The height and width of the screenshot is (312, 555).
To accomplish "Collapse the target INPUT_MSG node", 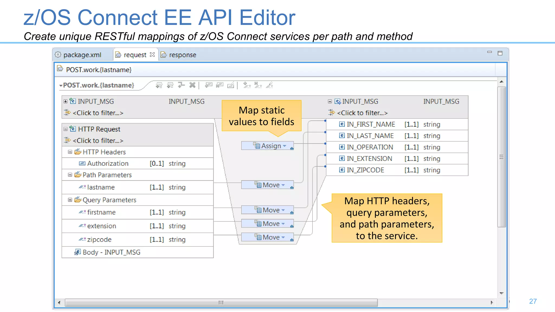I will click(x=330, y=101).
